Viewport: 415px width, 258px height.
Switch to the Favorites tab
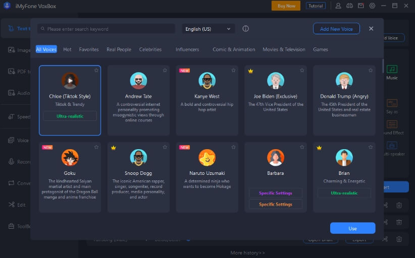[x=89, y=49]
